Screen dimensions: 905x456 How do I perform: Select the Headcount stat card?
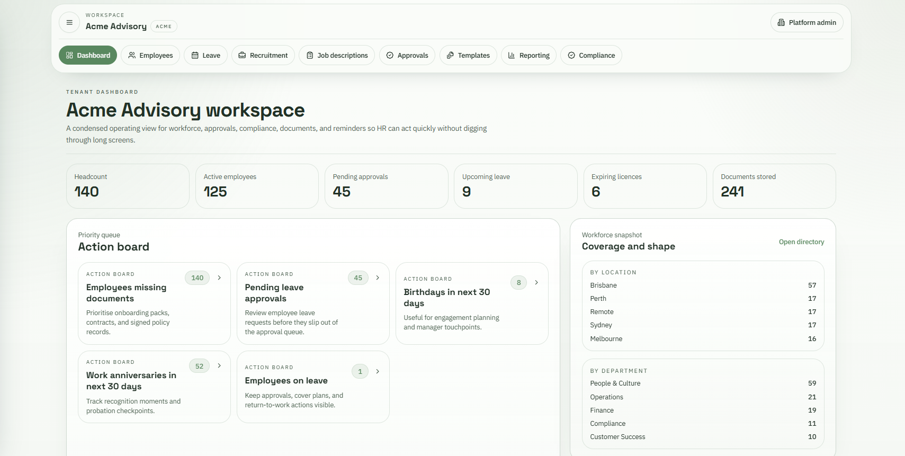[128, 186]
